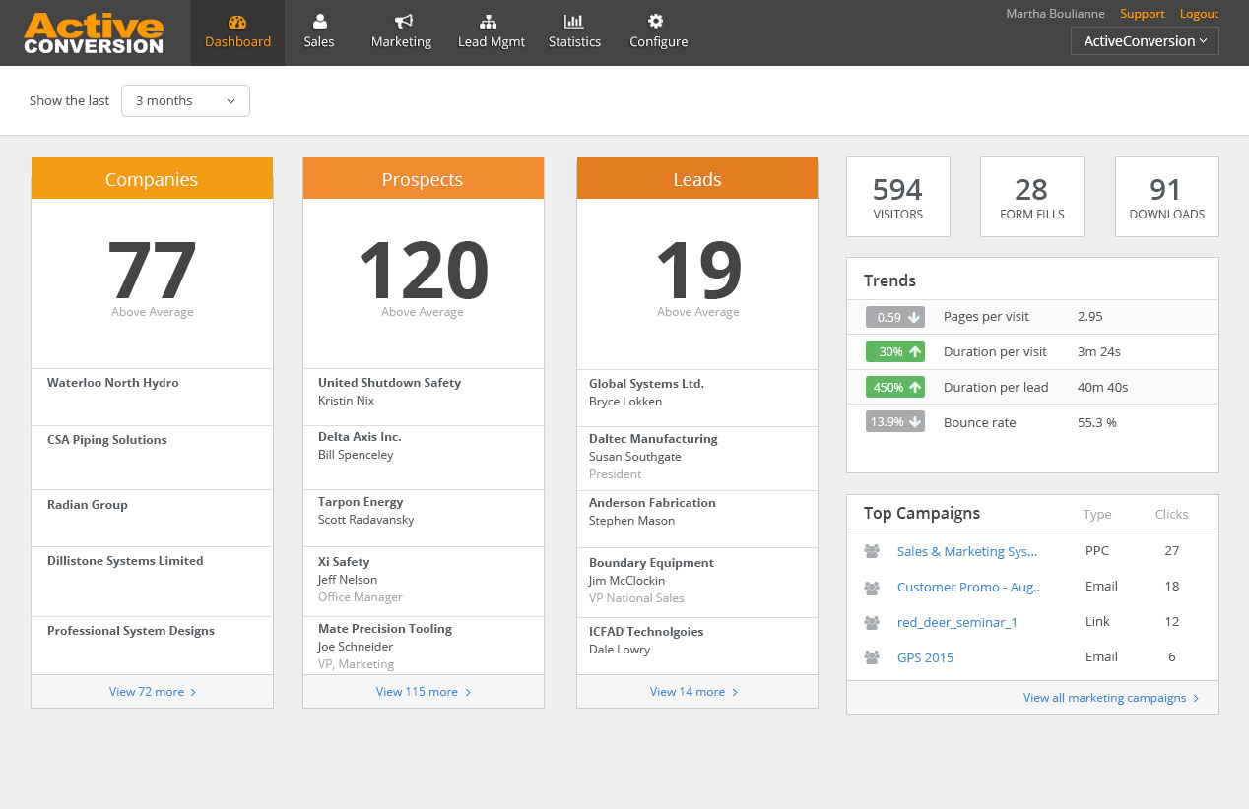Switch to the Dashboard tab

tap(237, 41)
